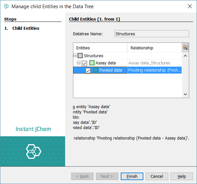This screenshot has width=197, height=184.
Task: Select the Assay data_Structures relationship cell
Action: [x=154, y=63]
